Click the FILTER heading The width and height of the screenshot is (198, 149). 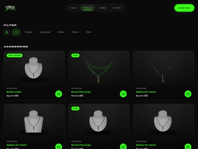point(10,25)
